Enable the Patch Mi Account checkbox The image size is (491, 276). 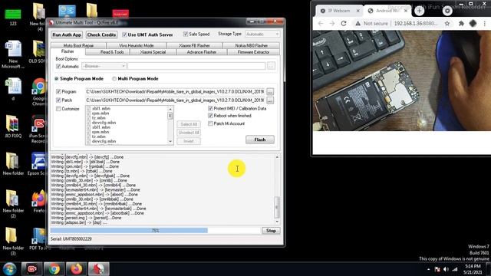pos(210,123)
